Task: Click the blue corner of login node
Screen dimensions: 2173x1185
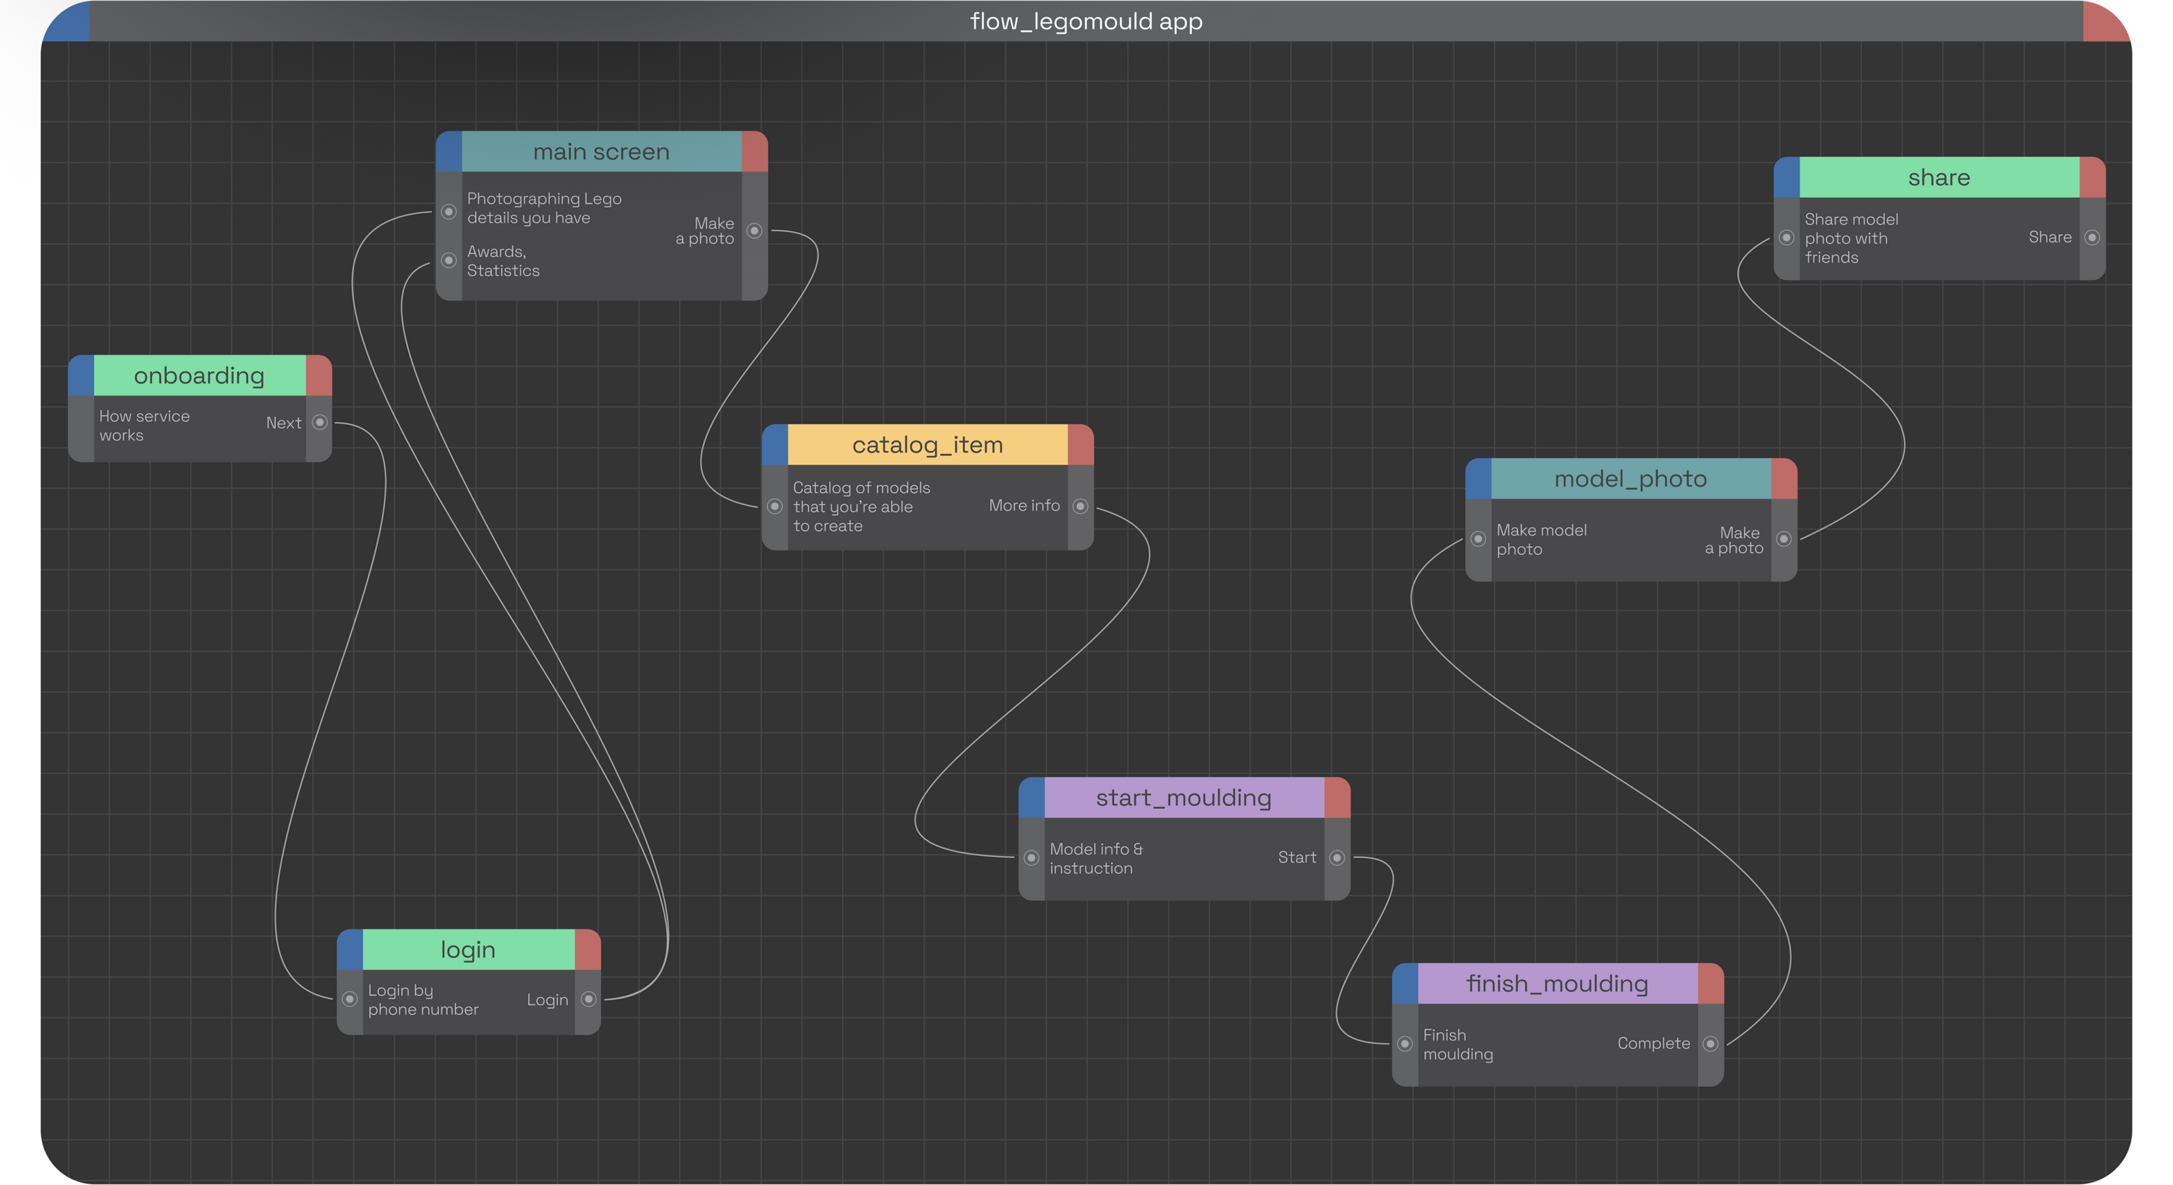Action: tap(350, 950)
